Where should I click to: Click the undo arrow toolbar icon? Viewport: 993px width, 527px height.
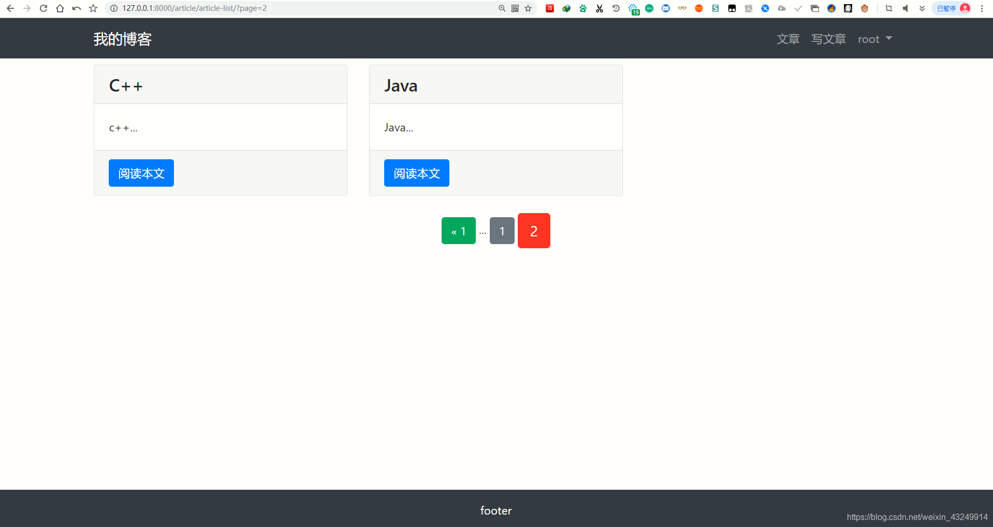(77, 8)
